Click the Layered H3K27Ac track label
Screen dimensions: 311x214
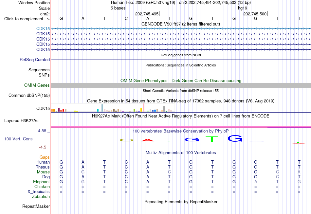[x=21, y=121]
